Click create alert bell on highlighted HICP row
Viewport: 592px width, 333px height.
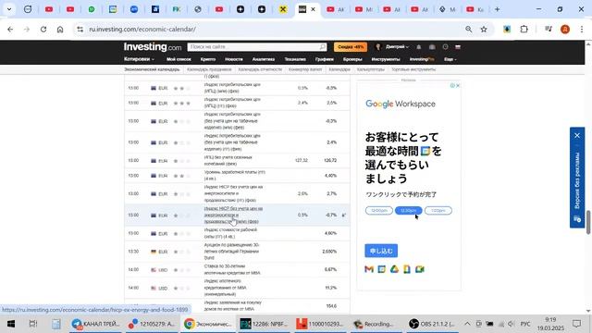[x=344, y=215]
